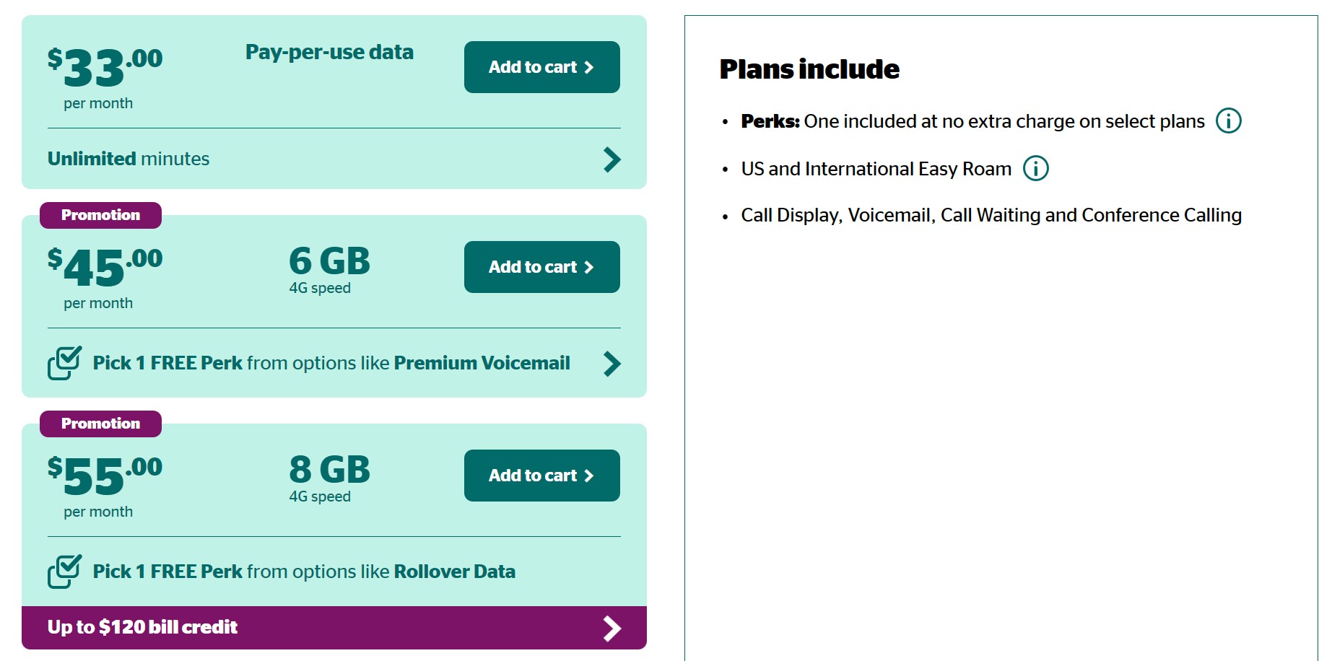Image resolution: width=1332 pixels, height=661 pixels.
Task: Click the info icon beside Perks
Action: tap(1228, 121)
